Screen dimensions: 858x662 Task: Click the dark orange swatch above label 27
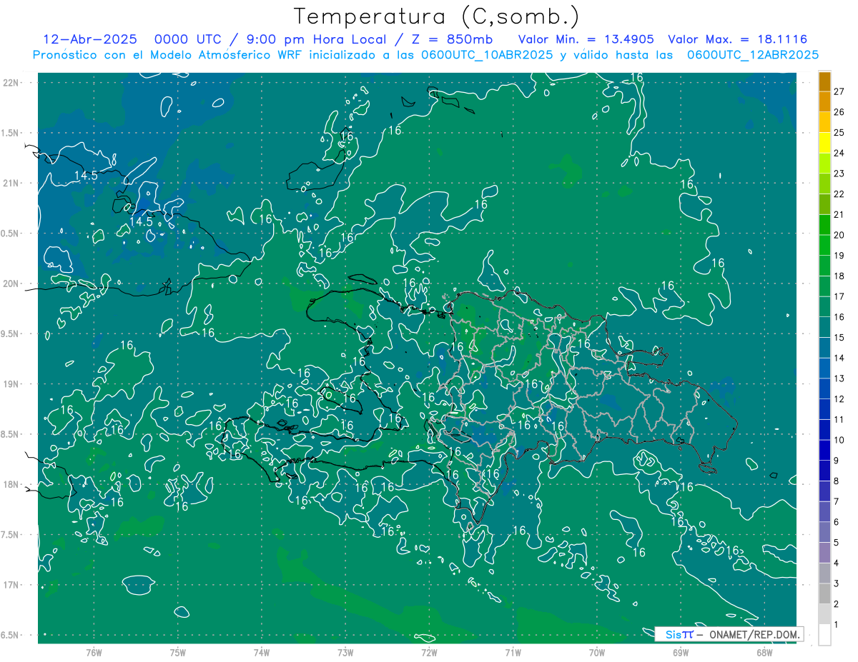(824, 81)
